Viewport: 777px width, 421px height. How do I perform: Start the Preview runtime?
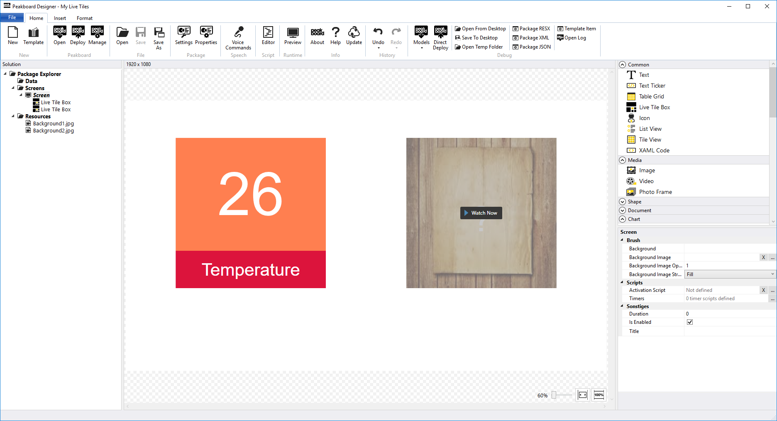tap(293, 37)
